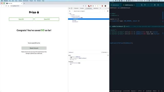The width and height of the screenshot is (164, 92).
Task: Click the Save $5 button
Action: (x=21, y=19)
